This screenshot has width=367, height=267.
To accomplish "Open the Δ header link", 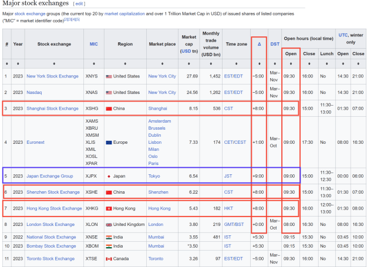I will [260, 44].
